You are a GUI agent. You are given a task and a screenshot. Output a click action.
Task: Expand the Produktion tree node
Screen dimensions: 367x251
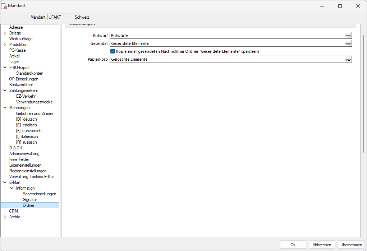click(5, 45)
